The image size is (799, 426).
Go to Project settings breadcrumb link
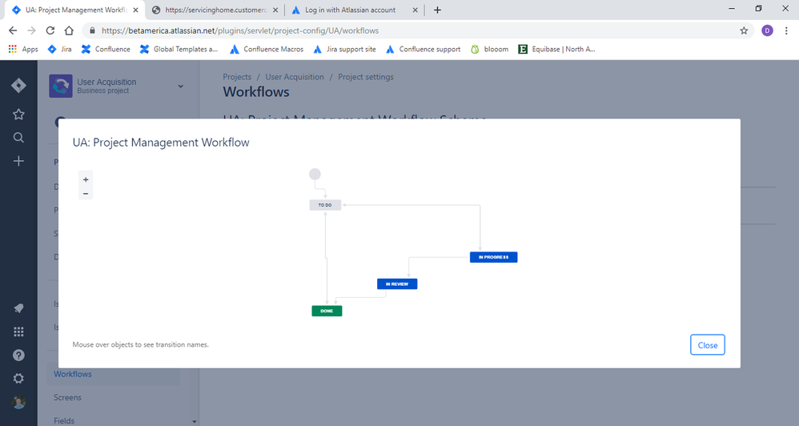[366, 77]
